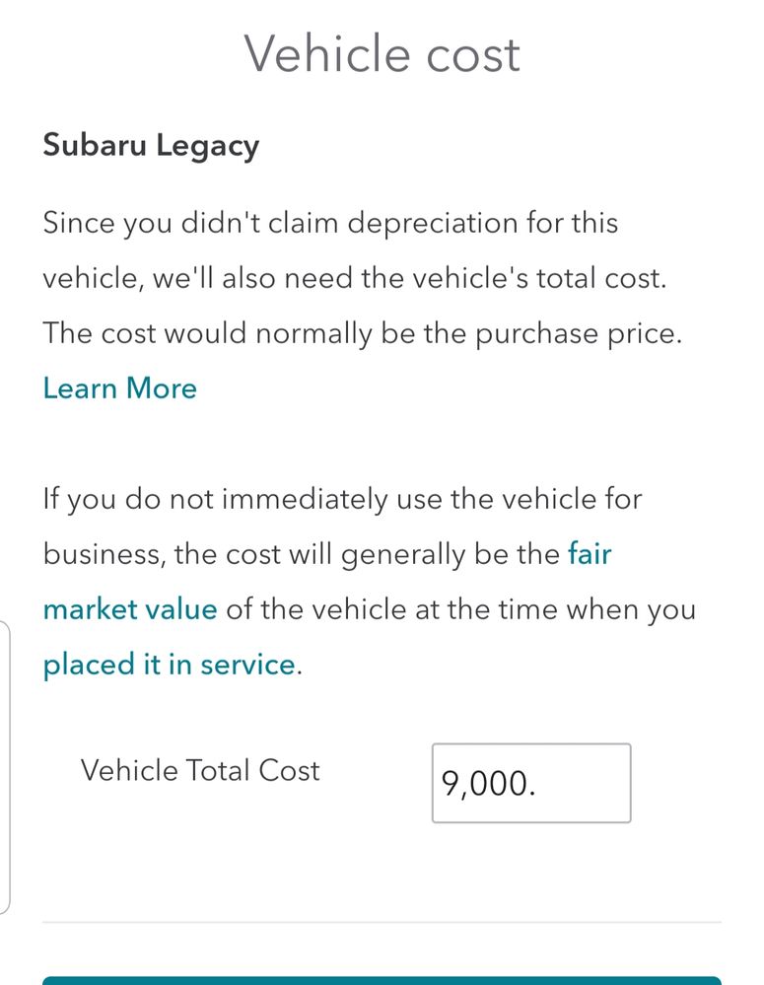The width and height of the screenshot is (764, 985).
Task: Select the "Subaru Legacy" vehicle name
Action: click(x=151, y=146)
